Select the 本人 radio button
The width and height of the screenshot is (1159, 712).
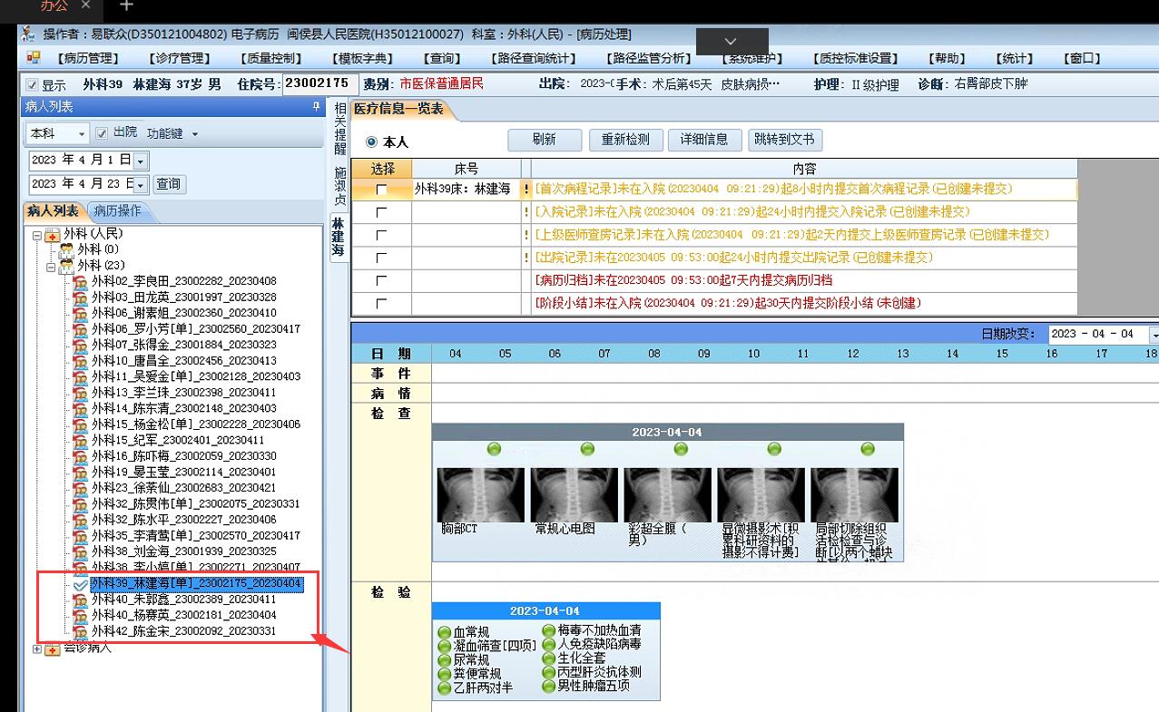tap(371, 142)
